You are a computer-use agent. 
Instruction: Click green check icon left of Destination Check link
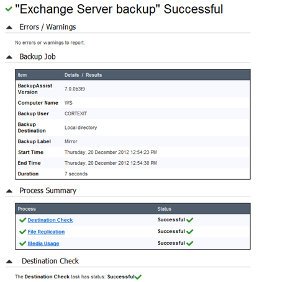[x=22, y=220]
